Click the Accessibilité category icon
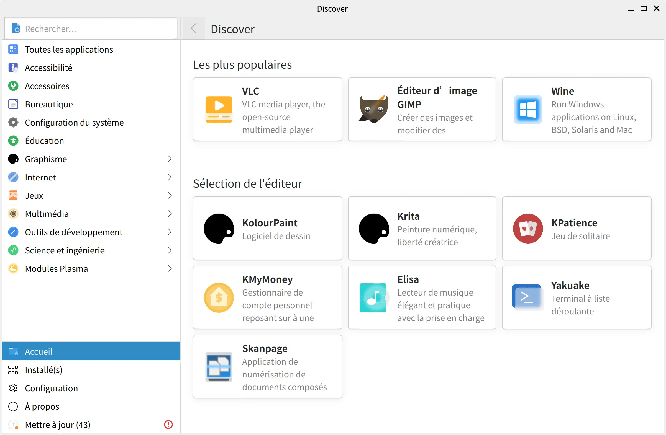Image resolution: width=666 pixels, height=435 pixels. click(13, 68)
